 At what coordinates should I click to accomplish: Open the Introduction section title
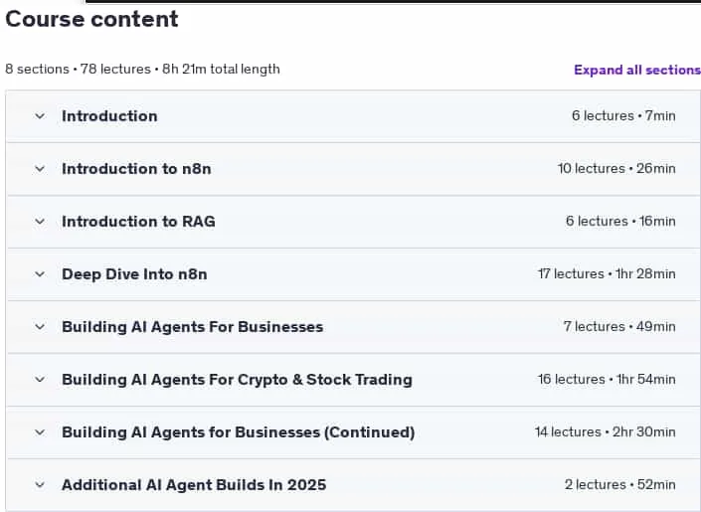point(109,116)
